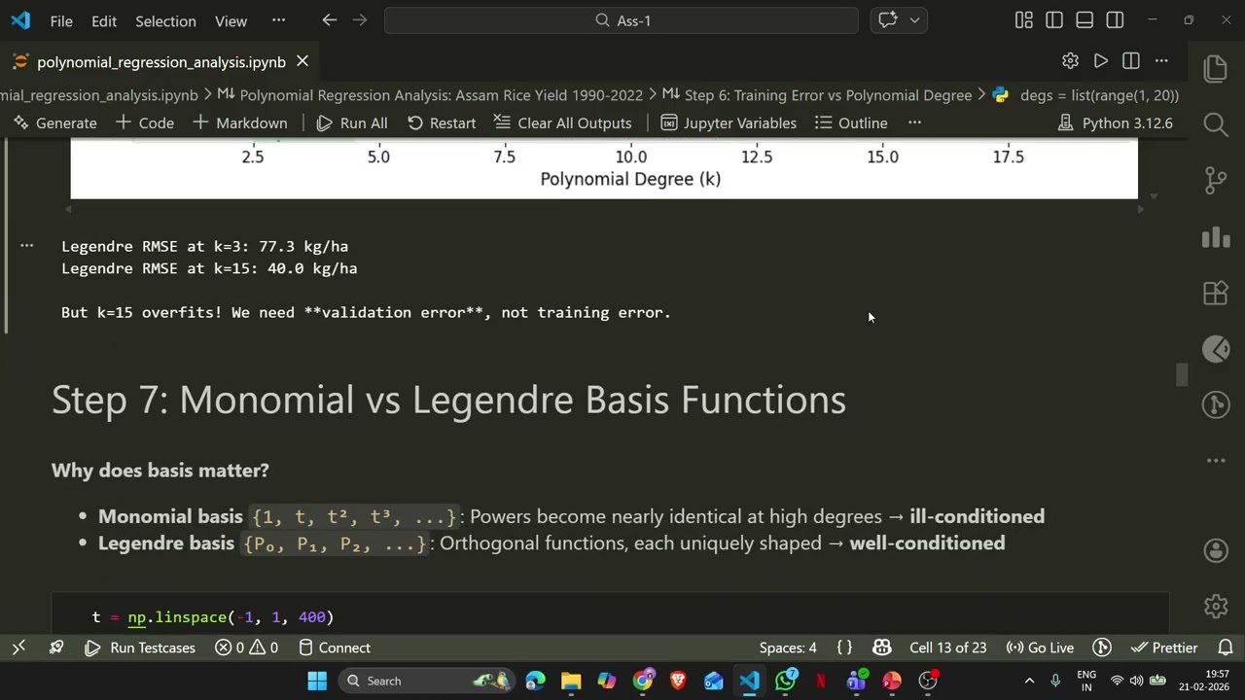Image resolution: width=1245 pixels, height=700 pixels.
Task: Open the VS Code application menu icon
Action: coord(20,20)
